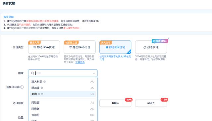
Task: Click the 购买须知 heading
Action: (x=9, y=17)
